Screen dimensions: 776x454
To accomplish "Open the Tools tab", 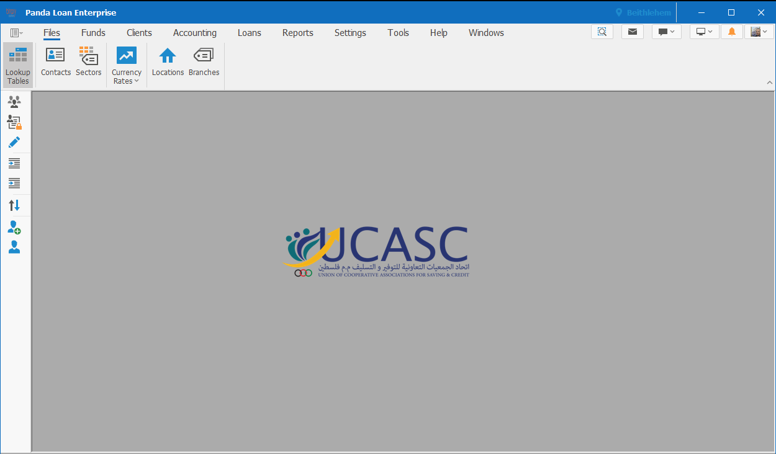I will pyautogui.click(x=399, y=33).
